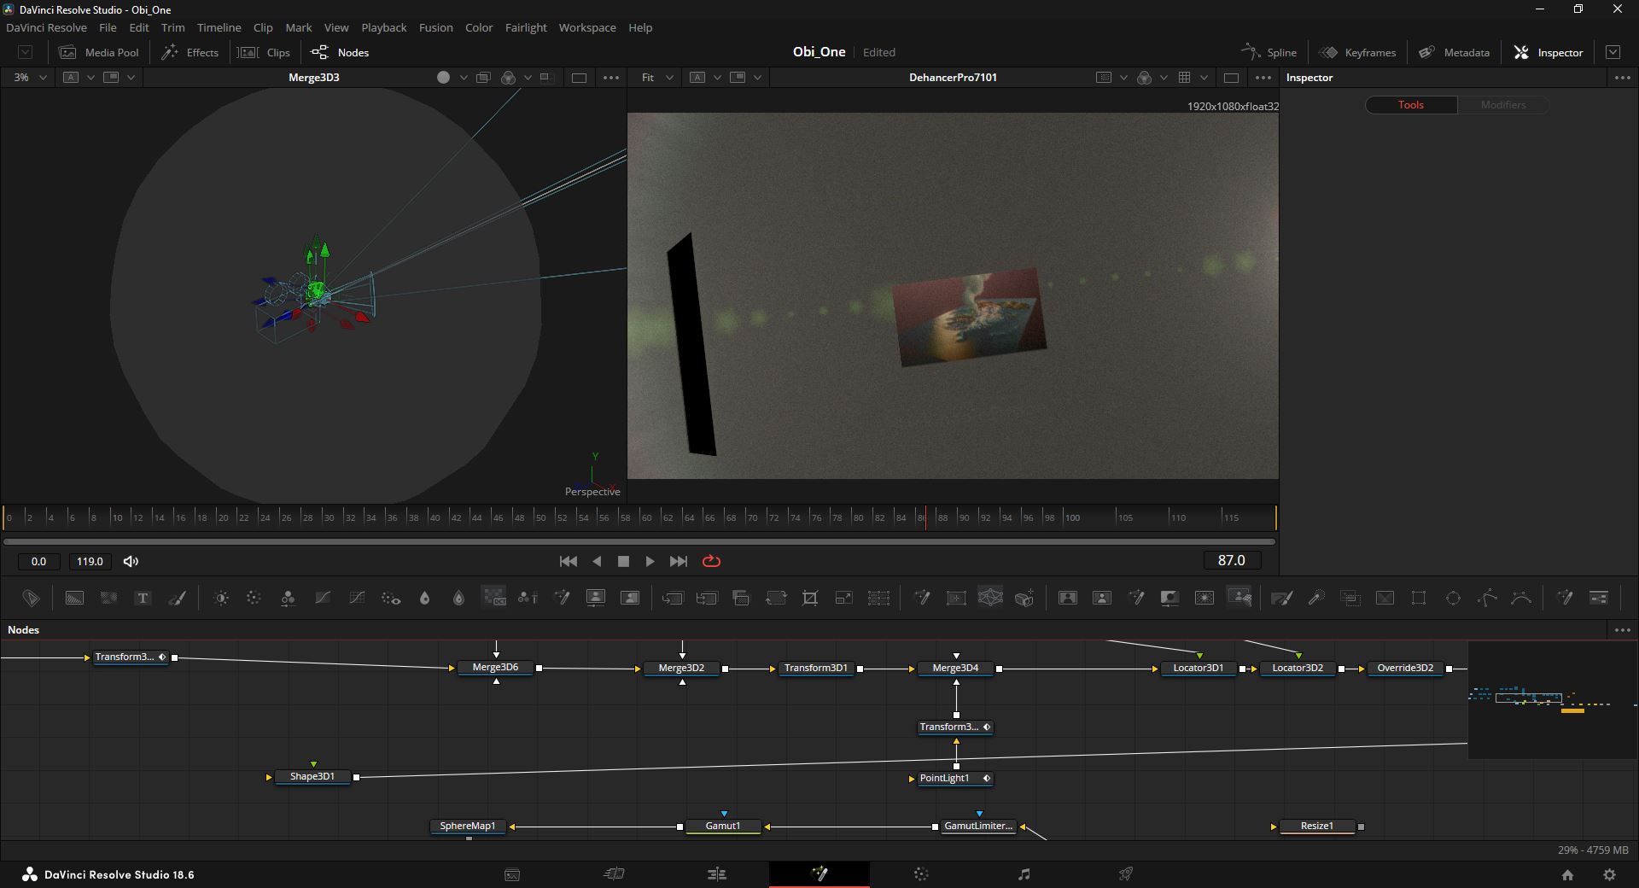Screen dimensions: 1639x888
Task: Jump to the last frame
Action: point(679,561)
